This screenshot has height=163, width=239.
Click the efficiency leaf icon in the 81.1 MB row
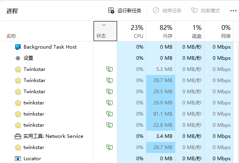(x=109, y=114)
